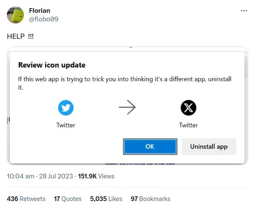View the 151.9K Views count

click(96, 176)
